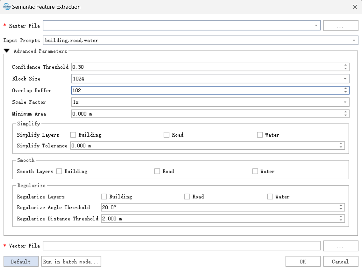Decrease the Regularize Angle Threshold
362x270 pixels.
tap(341, 209)
